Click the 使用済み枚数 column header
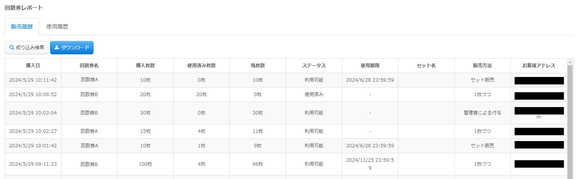The image size is (578, 179). (x=202, y=66)
